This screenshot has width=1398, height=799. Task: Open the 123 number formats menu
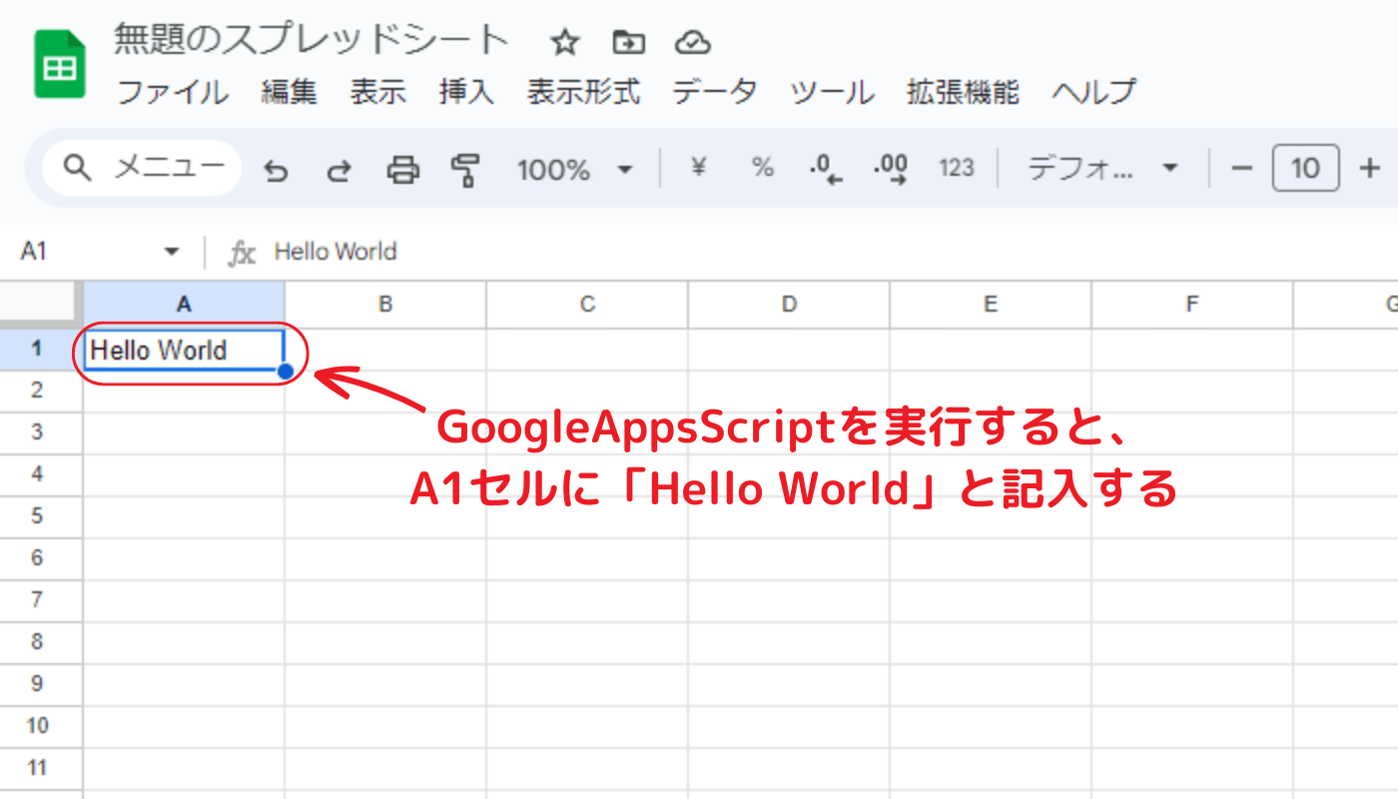coord(956,168)
